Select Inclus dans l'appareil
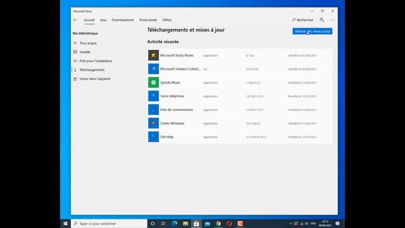 tap(95, 79)
